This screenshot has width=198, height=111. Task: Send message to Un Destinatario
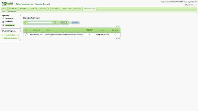[10, 35]
